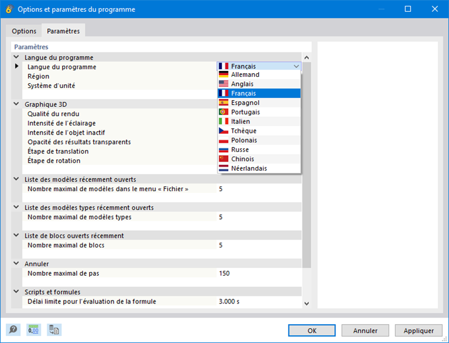Select the Étape de rotation row
The height and width of the screenshot is (343, 449).
pos(119,161)
